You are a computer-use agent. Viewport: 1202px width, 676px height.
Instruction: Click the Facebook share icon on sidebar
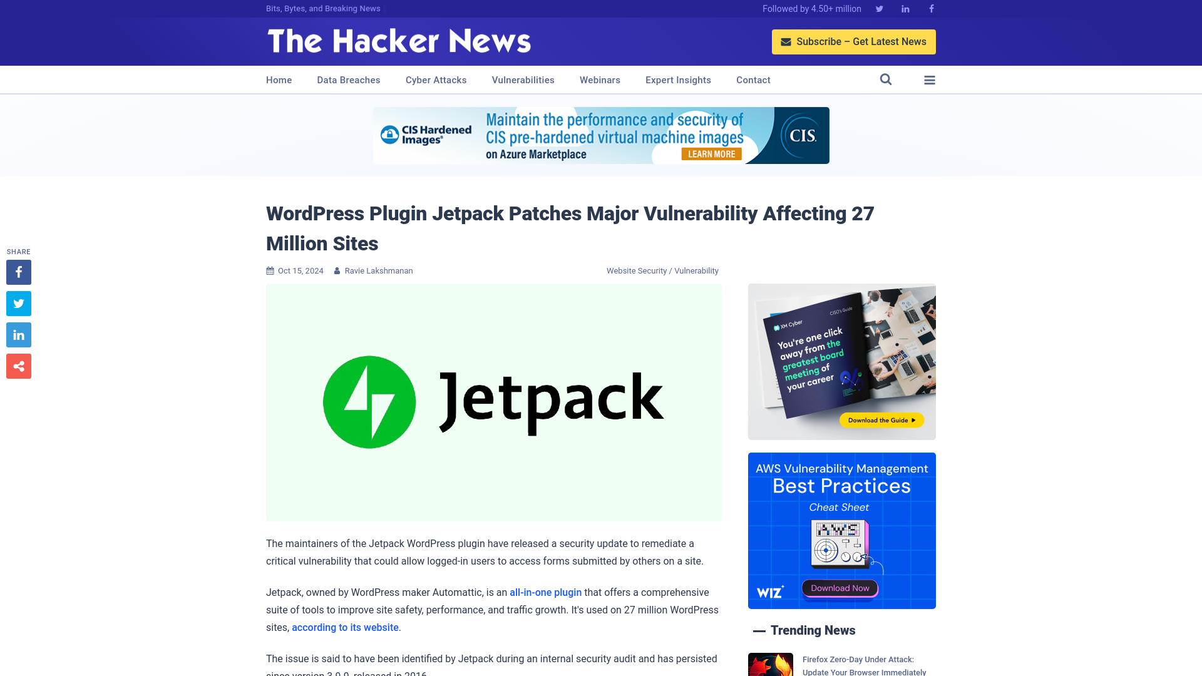point(18,272)
